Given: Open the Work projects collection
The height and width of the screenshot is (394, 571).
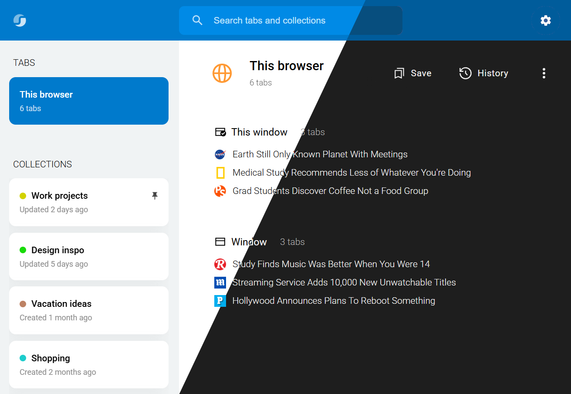Looking at the screenshot, I should (x=89, y=202).
